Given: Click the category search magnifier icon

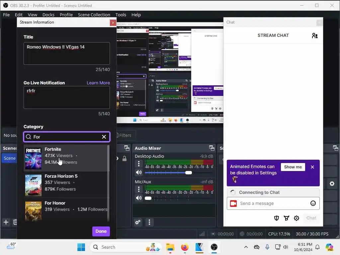Looking at the screenshot, I should (29, 137).
